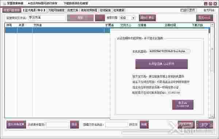Click the dropdown arrow next to sort field
Screen dimensions: 219x139
pos(133,18)
